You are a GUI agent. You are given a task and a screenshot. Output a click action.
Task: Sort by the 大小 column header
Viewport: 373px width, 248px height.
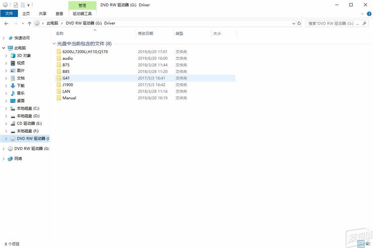217,33
